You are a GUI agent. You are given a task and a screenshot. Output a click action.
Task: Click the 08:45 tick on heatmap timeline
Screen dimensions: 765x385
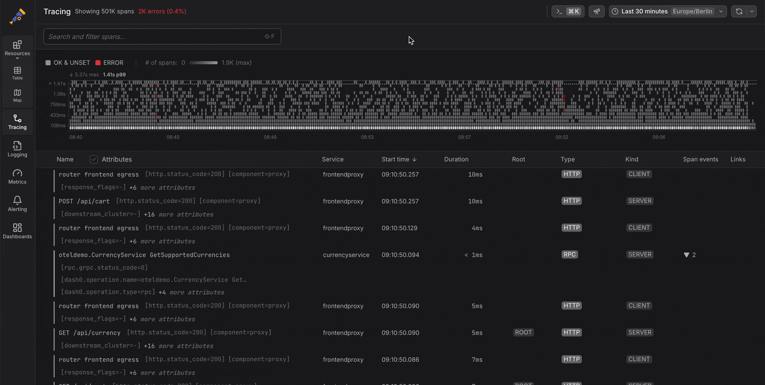173,137
